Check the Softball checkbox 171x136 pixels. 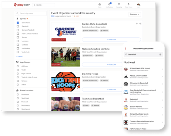[x=18, y=45]
